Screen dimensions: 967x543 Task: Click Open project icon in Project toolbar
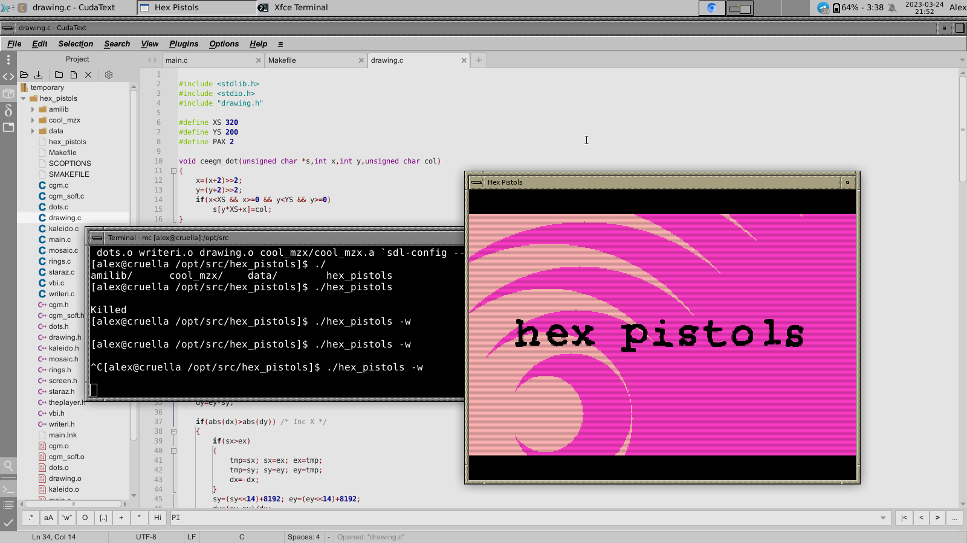24,75
